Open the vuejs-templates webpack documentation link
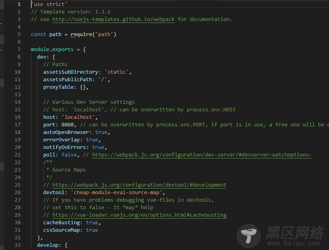 click(113, 19)
